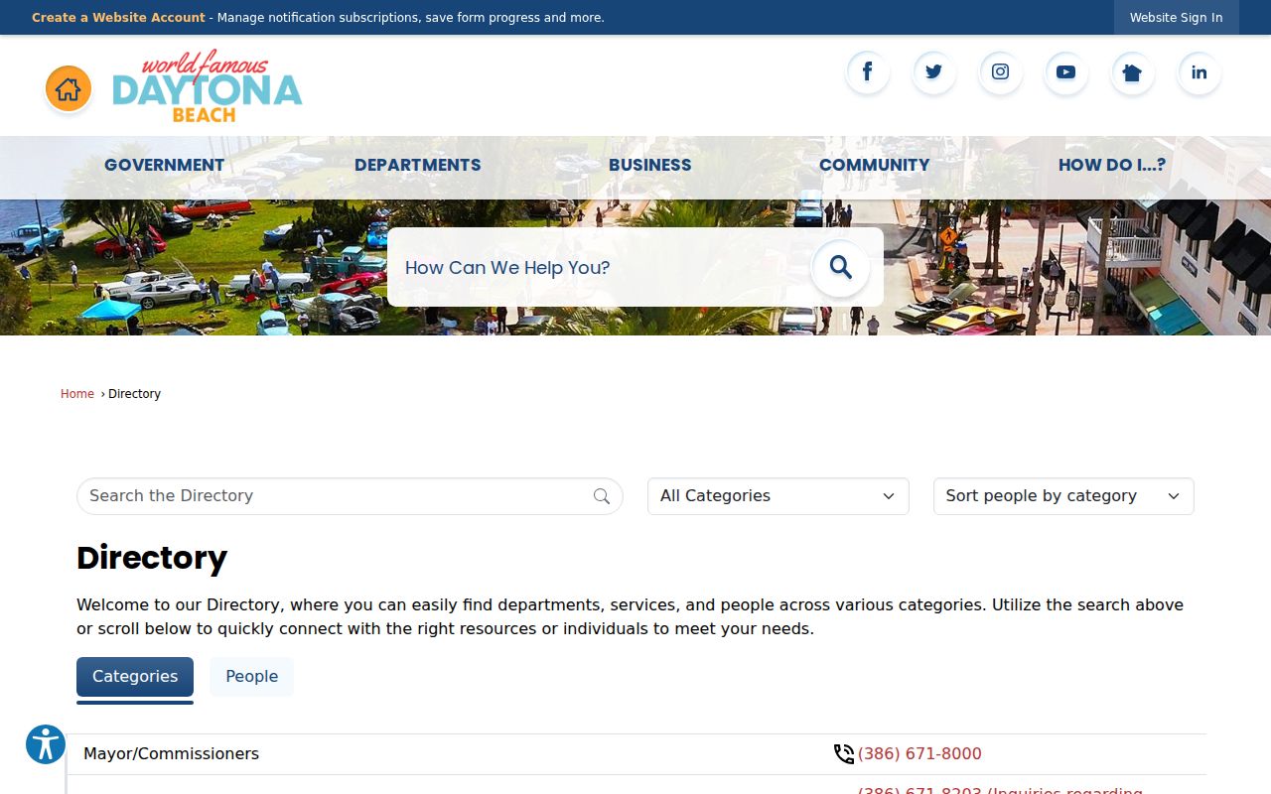Viewport: 1271px width, 794px height.
Task: Open the Sort people by category dropdown
Action: [1063, 496]
